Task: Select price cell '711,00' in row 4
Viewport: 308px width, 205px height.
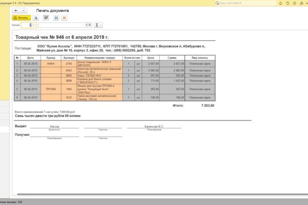Action: (x=150, y=80)
